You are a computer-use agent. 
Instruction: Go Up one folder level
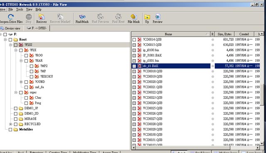coord(147,17)
